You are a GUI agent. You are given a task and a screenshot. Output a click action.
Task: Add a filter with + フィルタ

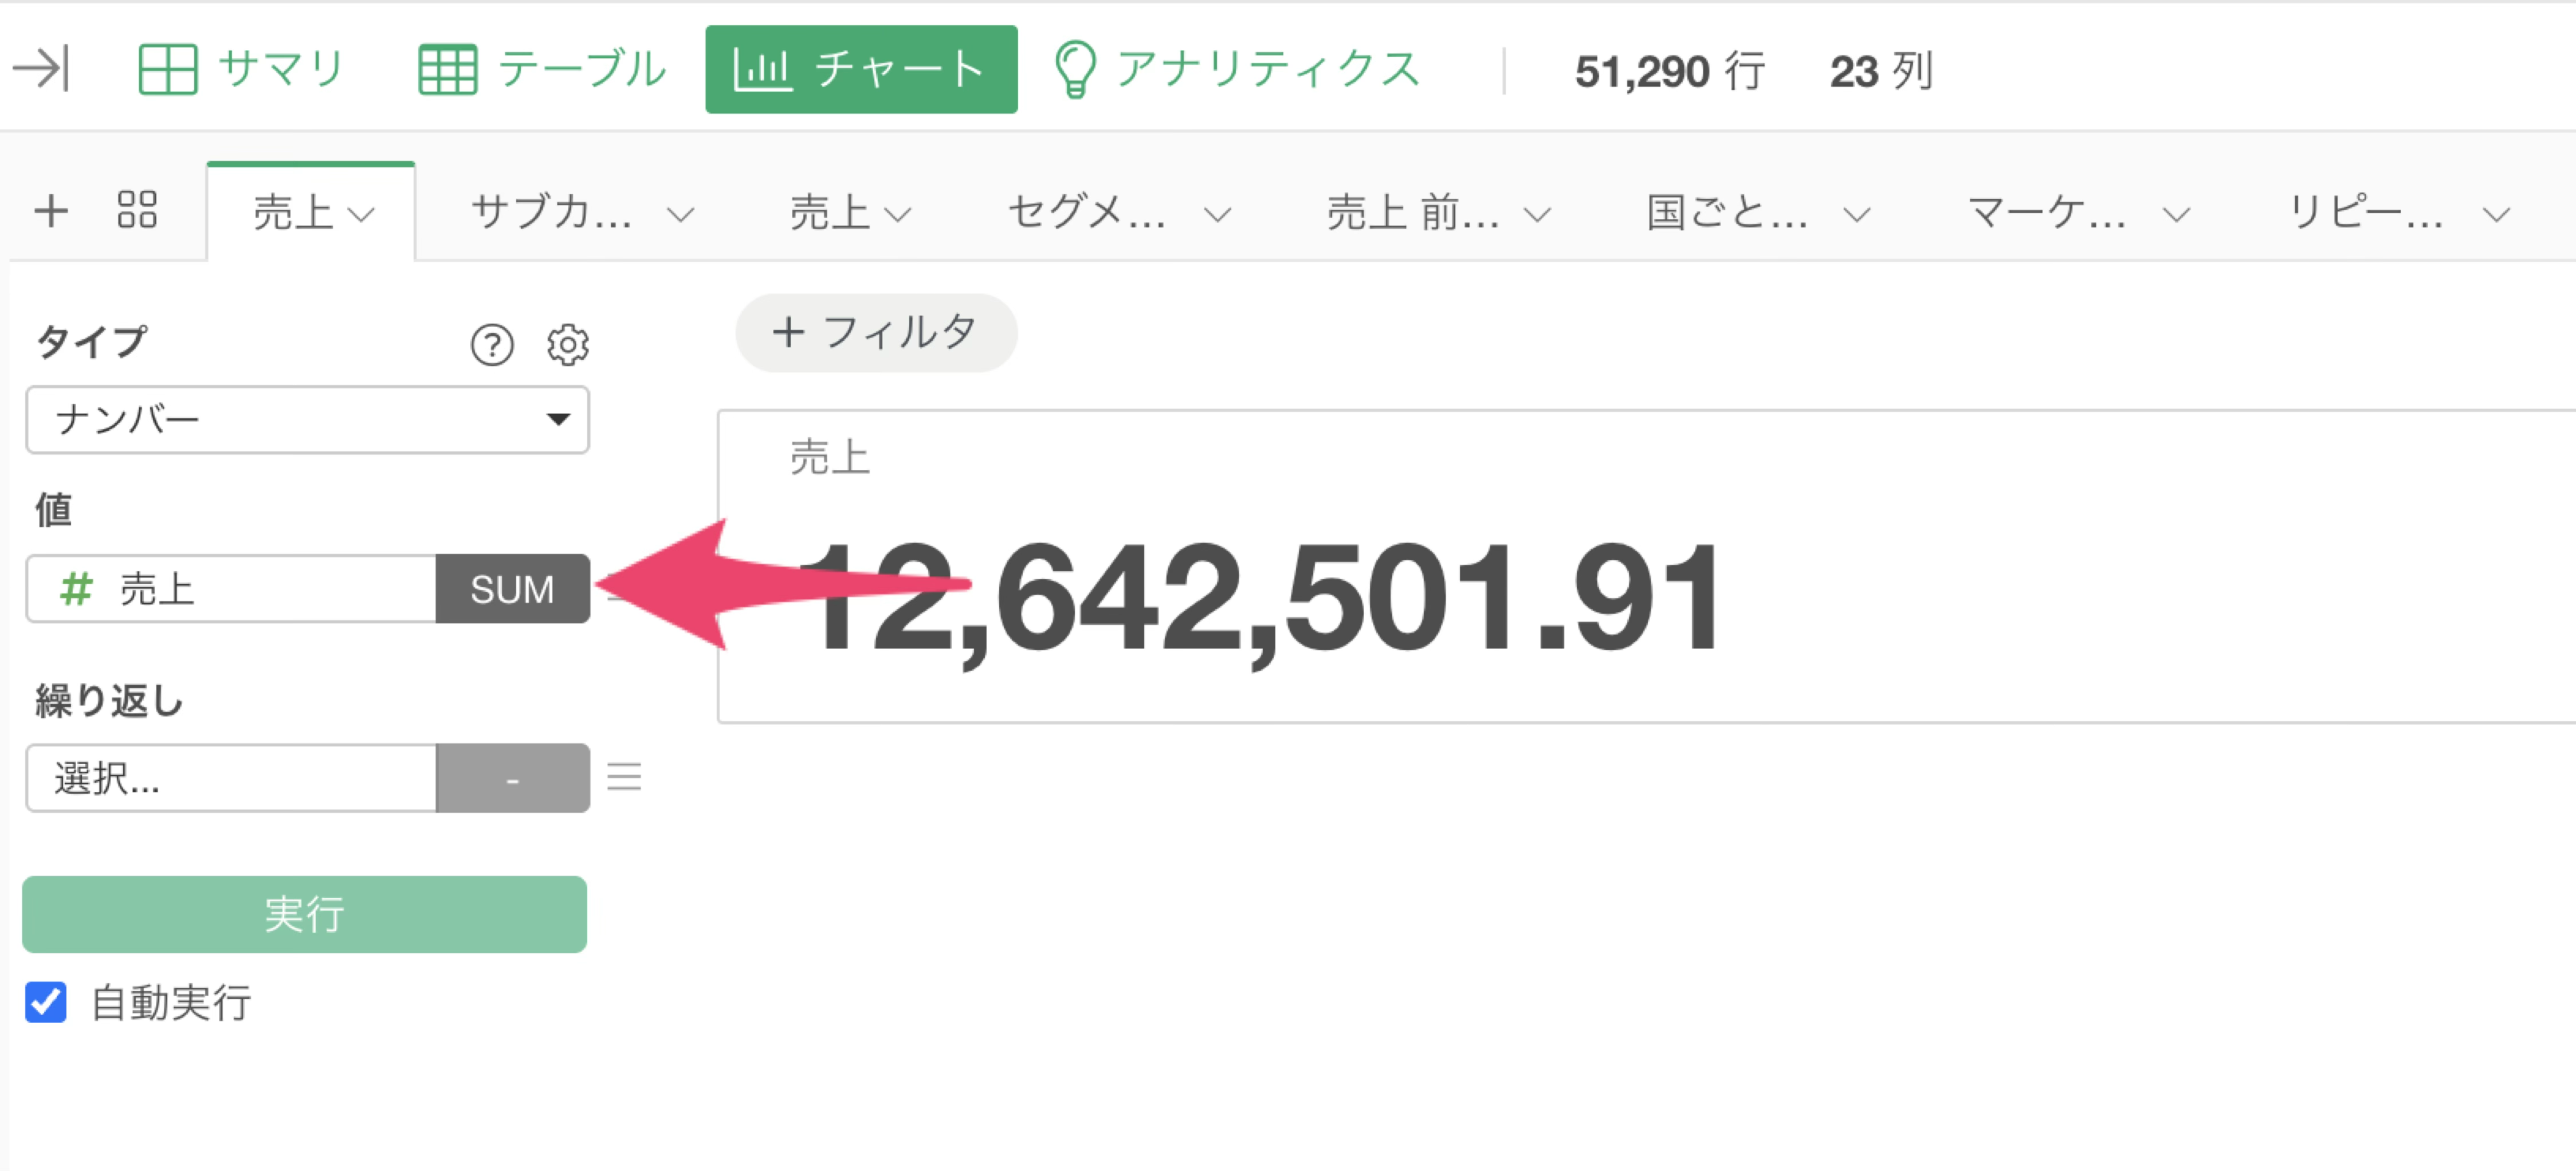tap(876, 332)
